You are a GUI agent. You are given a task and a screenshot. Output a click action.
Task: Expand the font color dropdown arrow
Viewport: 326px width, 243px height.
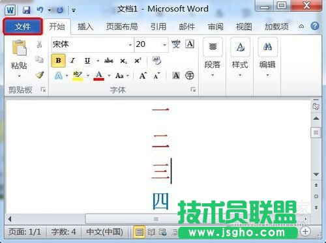(x=109, y=76)
